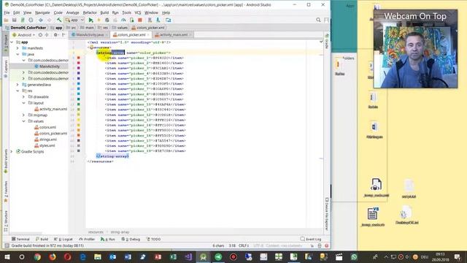The height and width of the screenshot is (263, 467).
Task: Click the values breadcrumb in navigation bar
Action: point(120,28)
